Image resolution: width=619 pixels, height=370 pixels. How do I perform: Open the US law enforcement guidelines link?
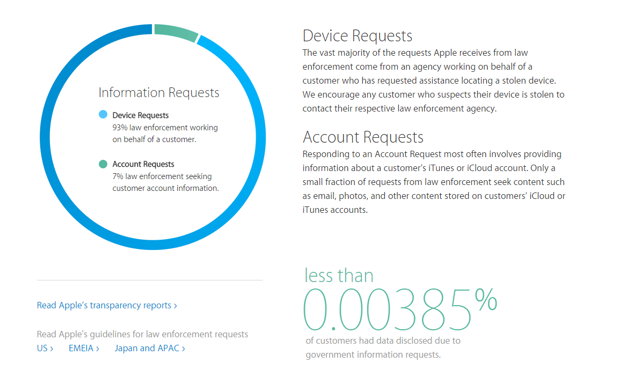click(x=45, y=348)
